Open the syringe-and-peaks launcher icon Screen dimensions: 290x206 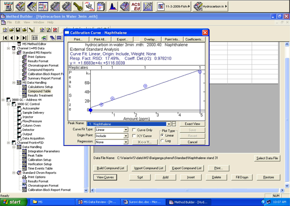[x=147, y=6]
